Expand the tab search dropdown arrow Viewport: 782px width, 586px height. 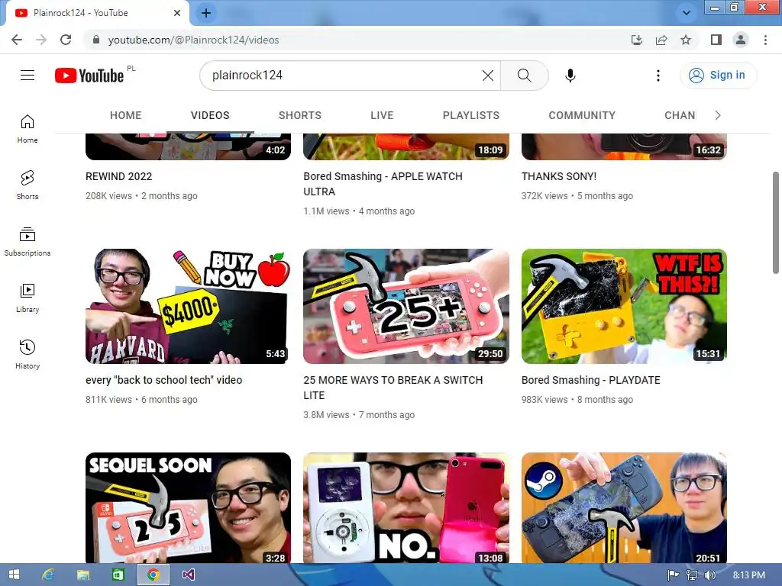(687, 13)
